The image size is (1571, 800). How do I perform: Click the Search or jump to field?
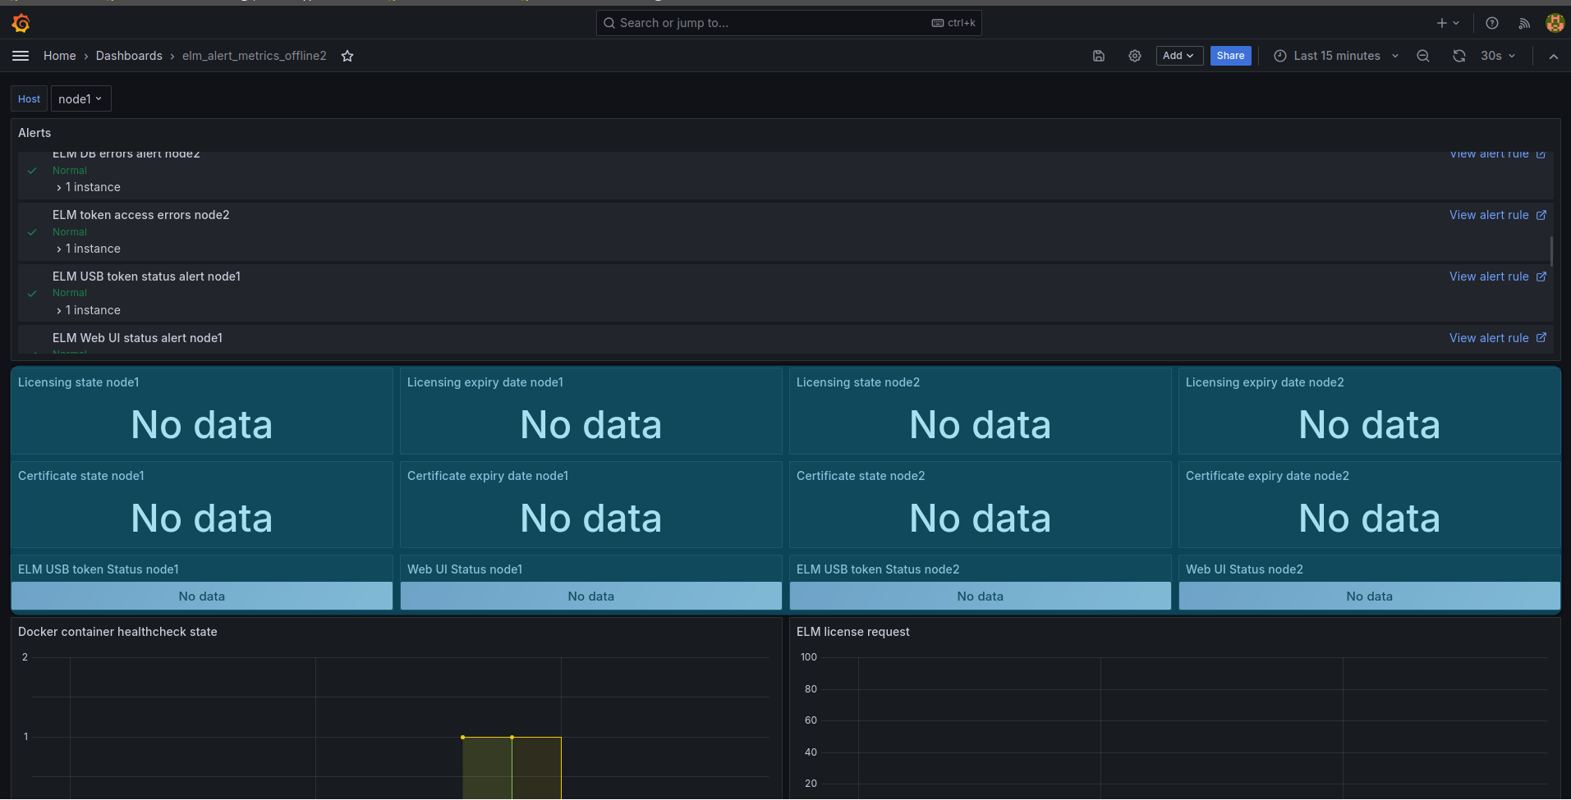pos(772,23)
